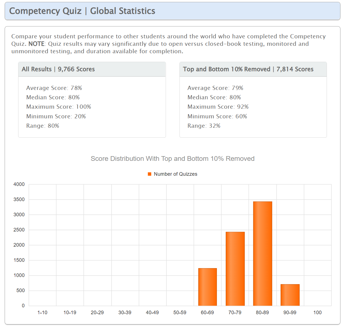344x328 pixels.
Task: Click the 80-89 score bar
Action: coord(263,254)
